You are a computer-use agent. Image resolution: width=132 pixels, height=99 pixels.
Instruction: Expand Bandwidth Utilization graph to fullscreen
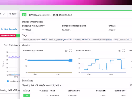pyautogui.click(x=70, y=51)
